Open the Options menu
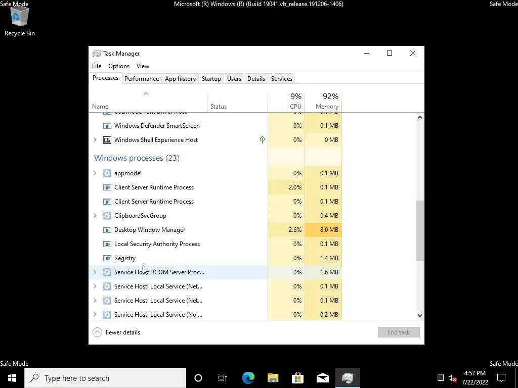518x388 pixels. tap(119, 66)
